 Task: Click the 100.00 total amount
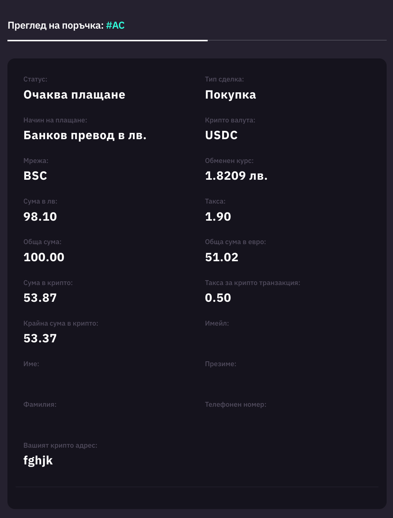tap(44, 257)
